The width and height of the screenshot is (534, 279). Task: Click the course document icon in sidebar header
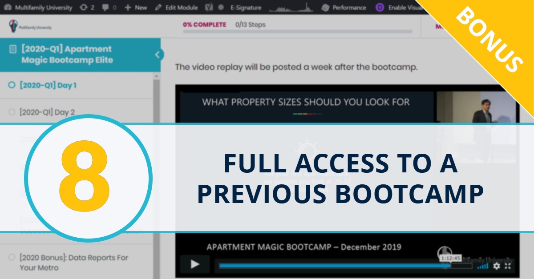coord(12,49)
